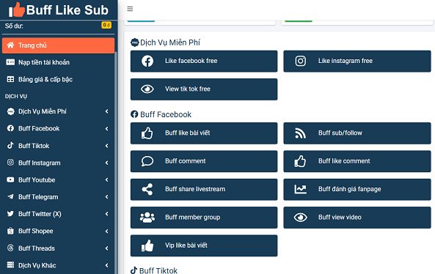The width and height of the screenshot is (435, 274).
Task: Click the thumbs-up icon on Buff like comment
Action: tap(301, 161)
